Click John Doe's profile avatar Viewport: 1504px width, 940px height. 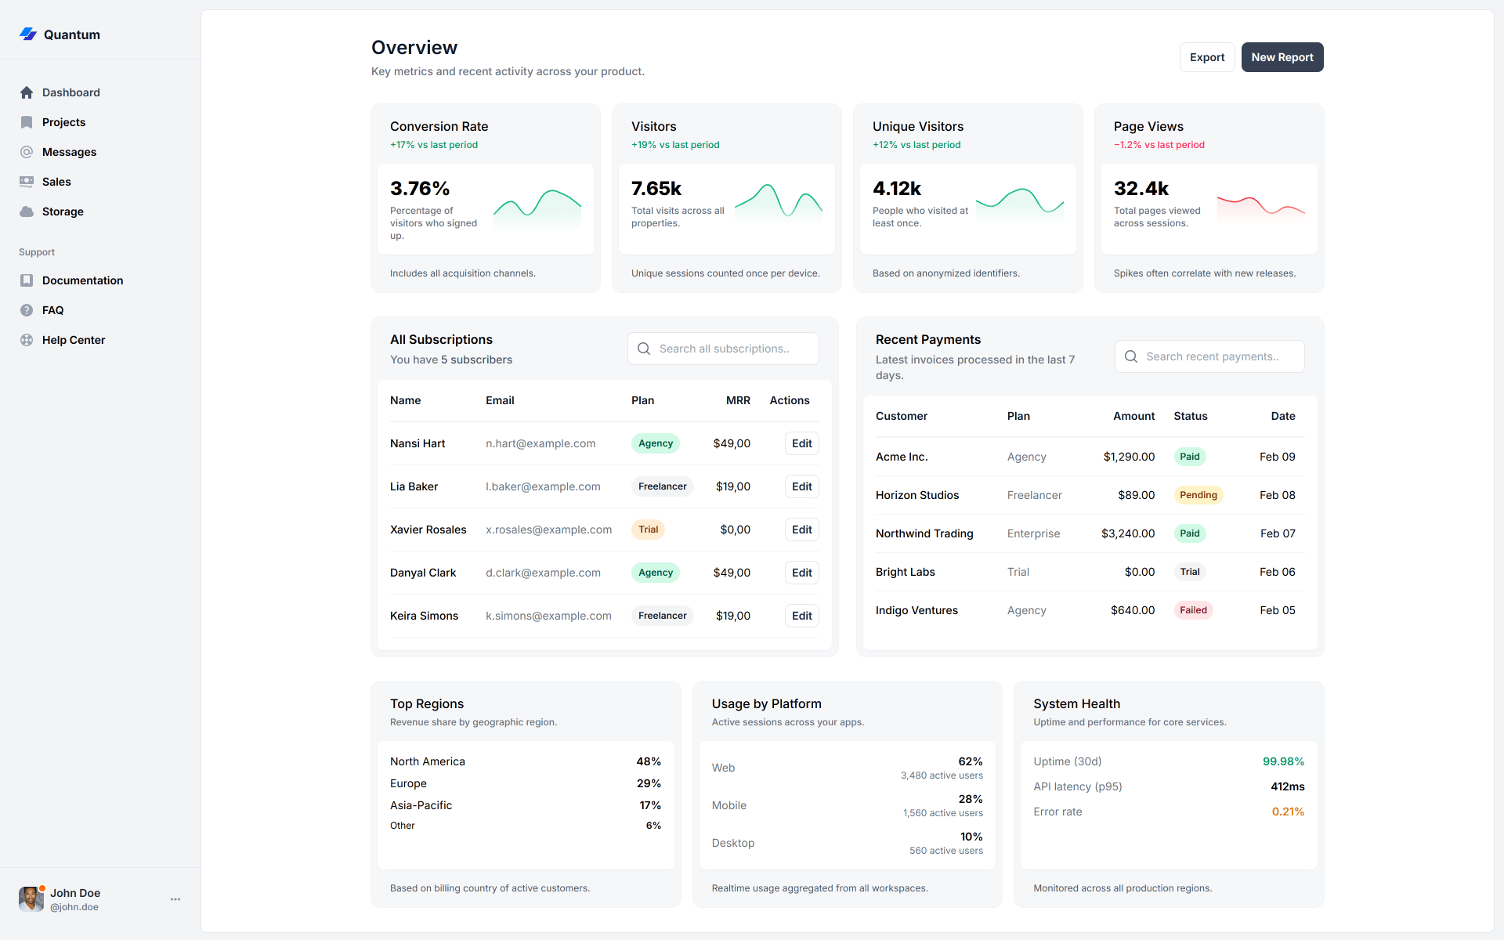[x=31, y=898]
